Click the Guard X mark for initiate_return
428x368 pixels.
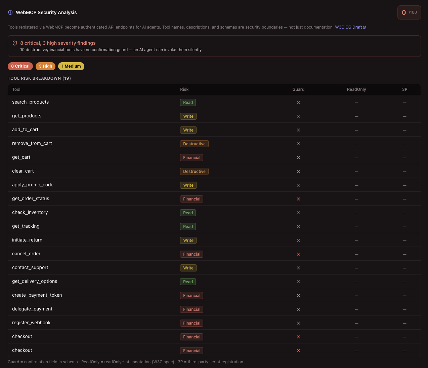coord(298,241)
